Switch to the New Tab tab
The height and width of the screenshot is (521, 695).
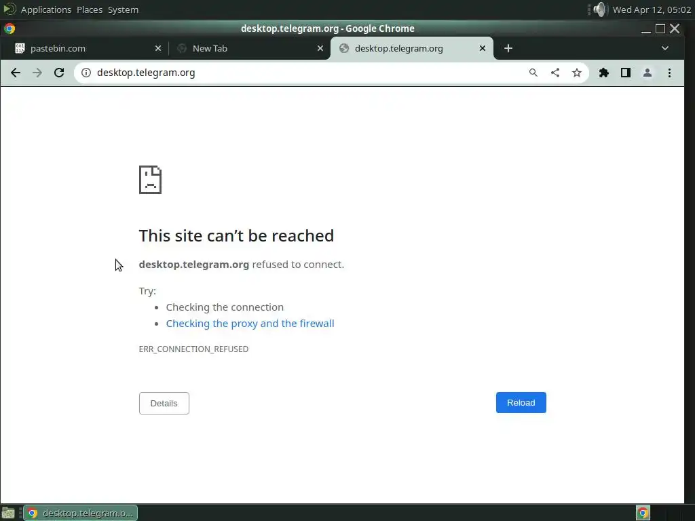tap(248, 48)
